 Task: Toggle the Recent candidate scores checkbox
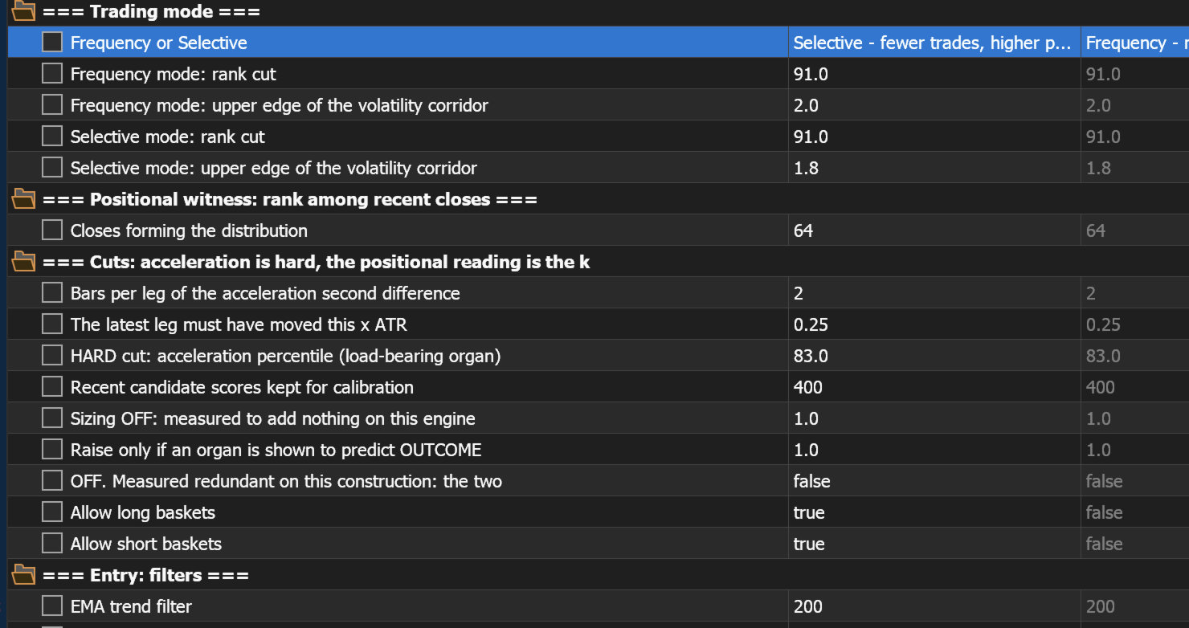pos(52,386)
